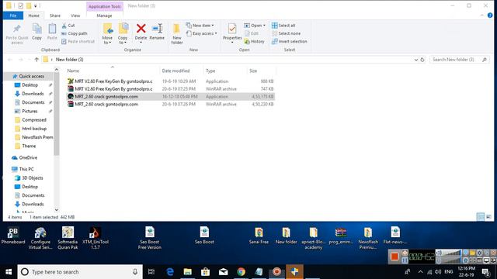Image resolution: width=497 pixels, height=279 pixels.
Task: Toggle the recorder speaker mute icon
Action: point(439,253)
